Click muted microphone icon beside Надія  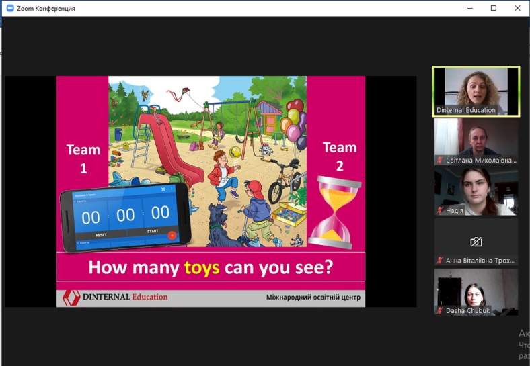(439, 210)
